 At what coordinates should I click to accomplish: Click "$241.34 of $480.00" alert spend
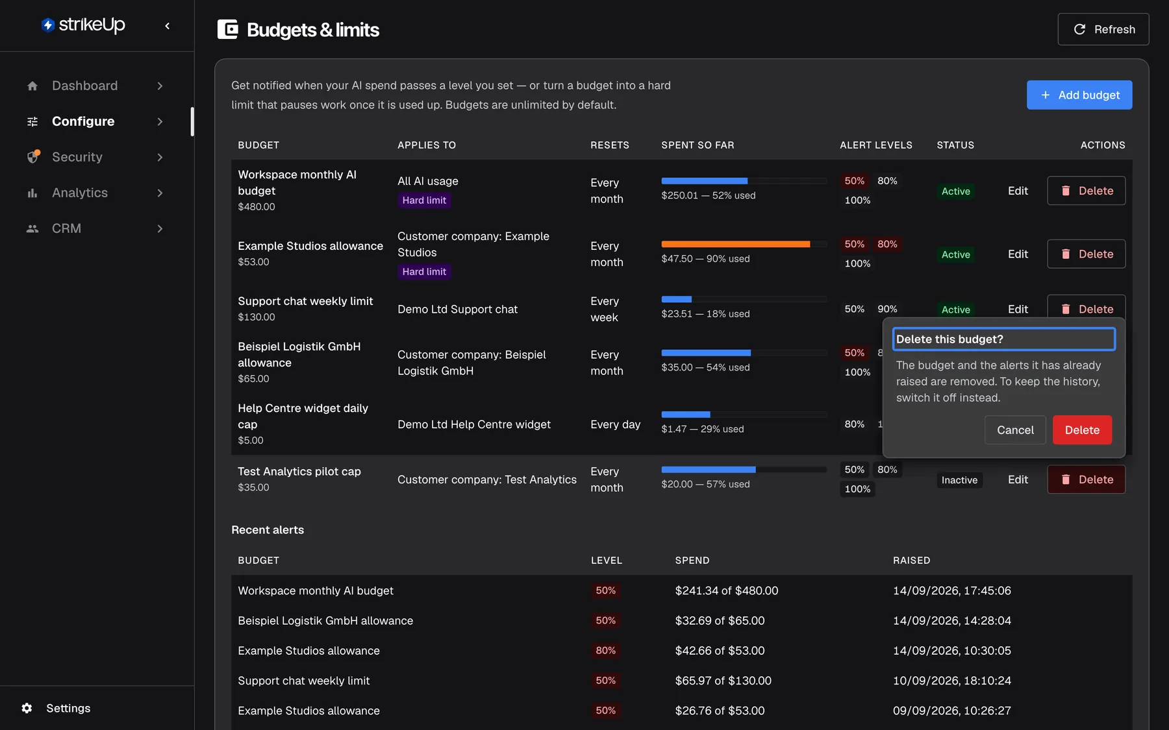click(726, 590)
